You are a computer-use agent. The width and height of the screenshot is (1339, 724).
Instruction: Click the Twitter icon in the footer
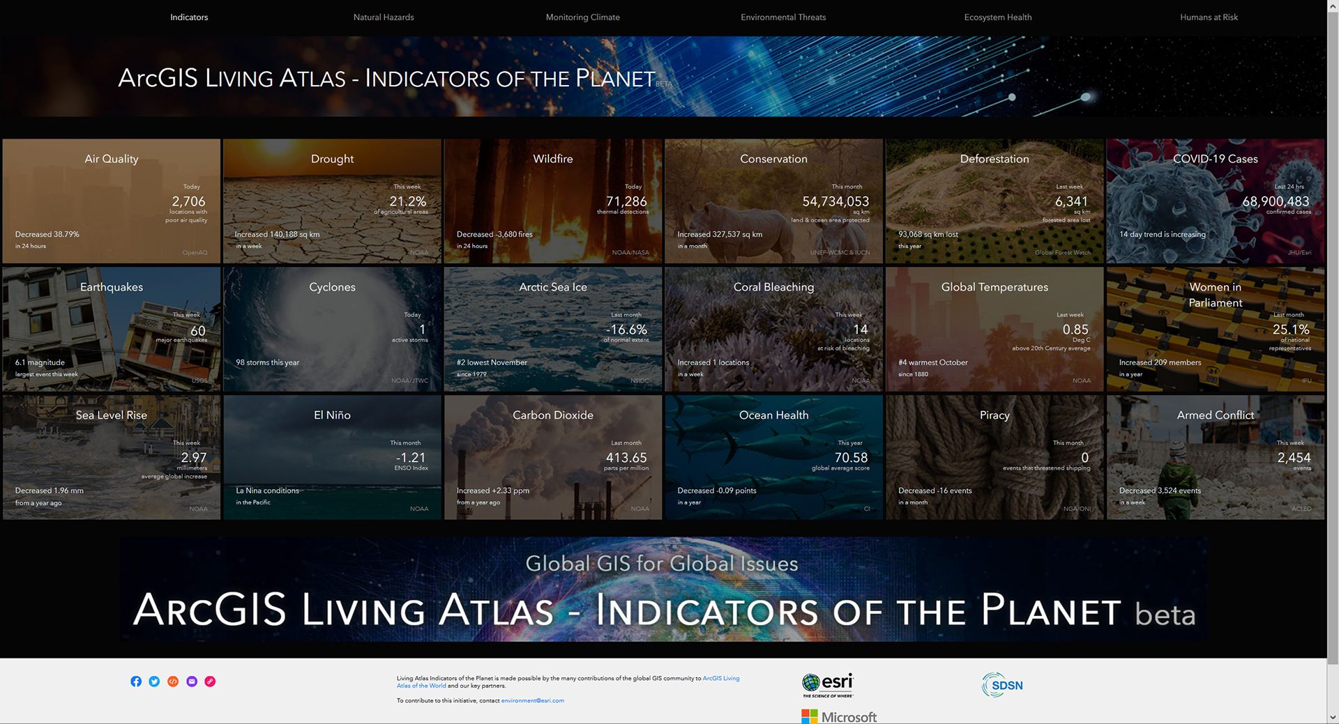[x=153, y=681]
